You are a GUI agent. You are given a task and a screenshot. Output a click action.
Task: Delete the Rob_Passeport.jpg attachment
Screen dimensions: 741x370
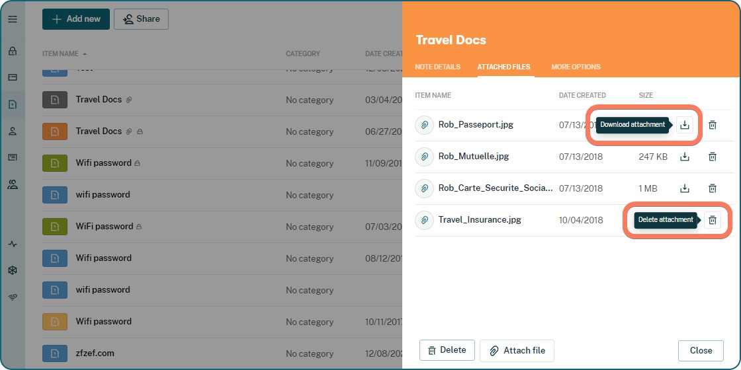712,125
